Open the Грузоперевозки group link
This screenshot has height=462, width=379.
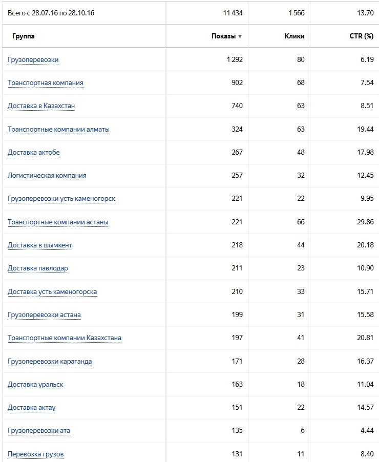click(33, 60)
